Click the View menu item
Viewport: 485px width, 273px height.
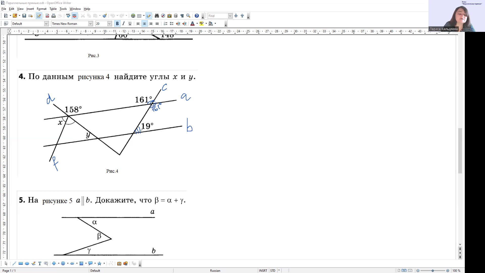[20, 9]
